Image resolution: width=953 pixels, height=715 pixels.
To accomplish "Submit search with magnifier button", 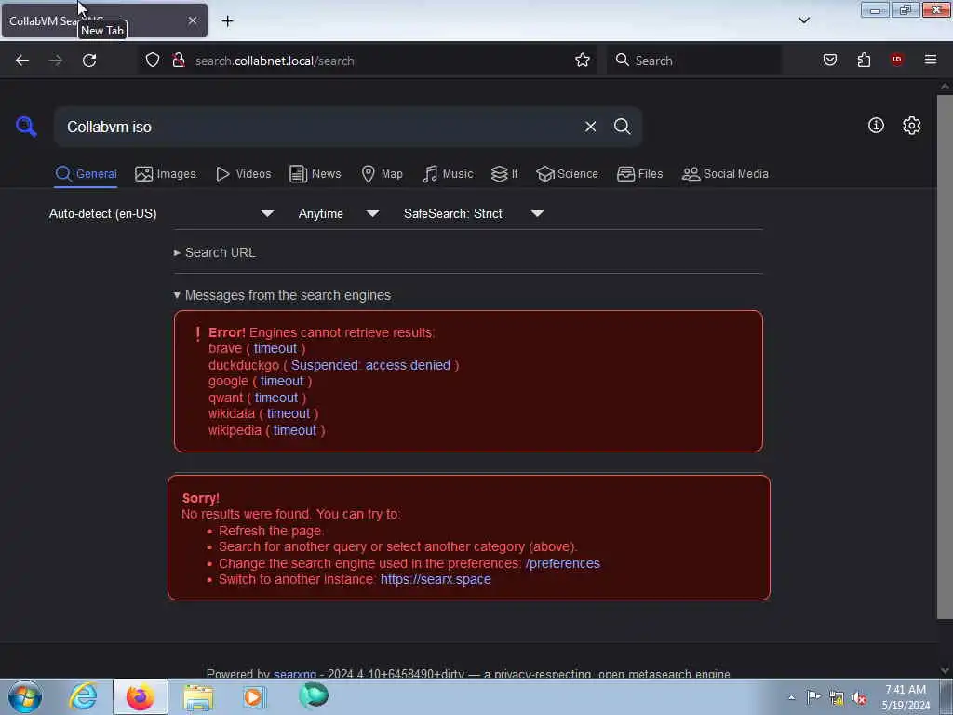I will coord(622,127).
